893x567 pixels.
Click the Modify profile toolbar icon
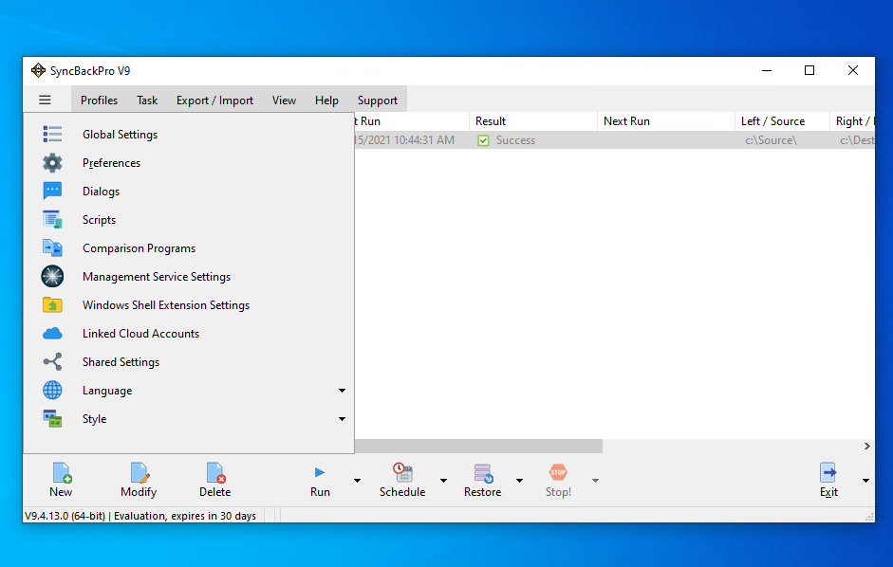140,472
